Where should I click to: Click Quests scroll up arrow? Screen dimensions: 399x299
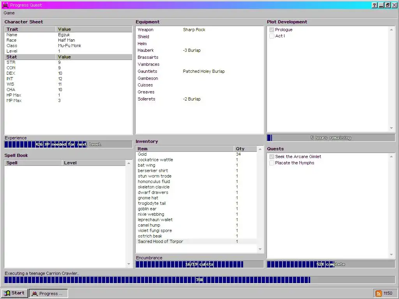coord(391,157)
